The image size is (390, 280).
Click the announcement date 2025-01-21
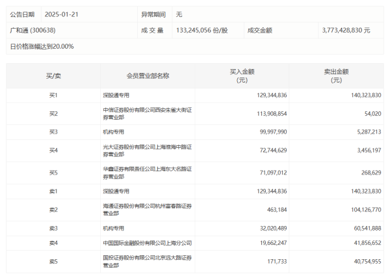click(x=62, y=14)
